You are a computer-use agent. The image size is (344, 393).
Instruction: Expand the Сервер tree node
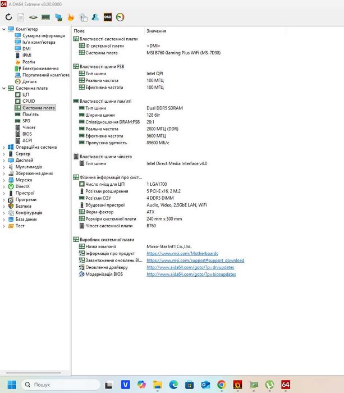tap(4, 154)
